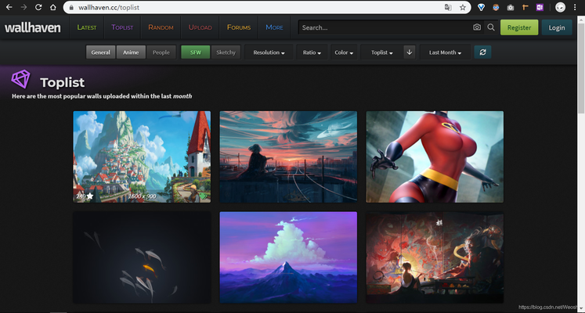This screenshot has height=313, width=585.
Task: Click the magnifying glass search icon
Action: (491, 27)
